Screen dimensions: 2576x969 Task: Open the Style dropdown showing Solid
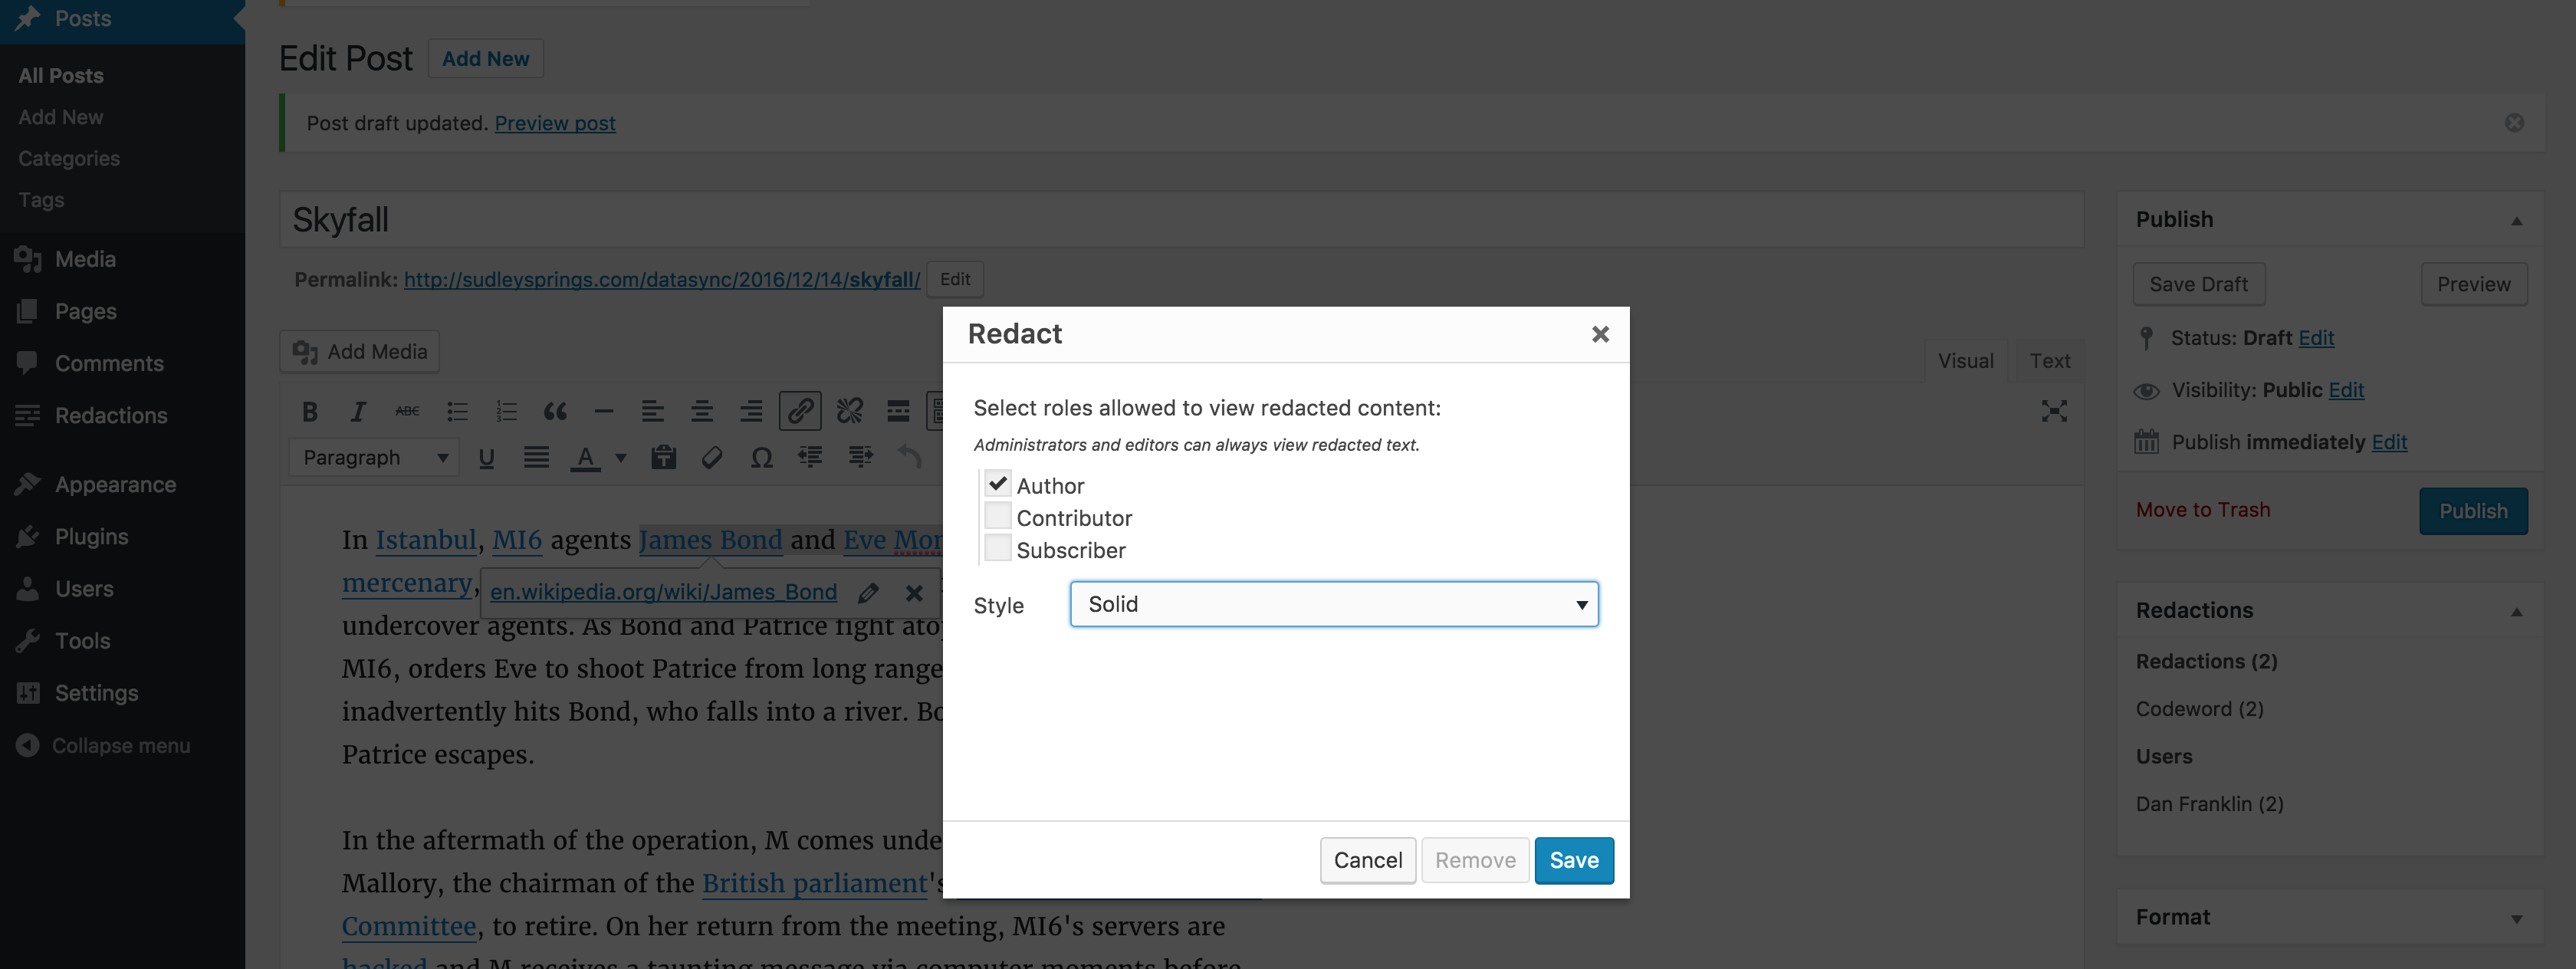point(1334,604)
